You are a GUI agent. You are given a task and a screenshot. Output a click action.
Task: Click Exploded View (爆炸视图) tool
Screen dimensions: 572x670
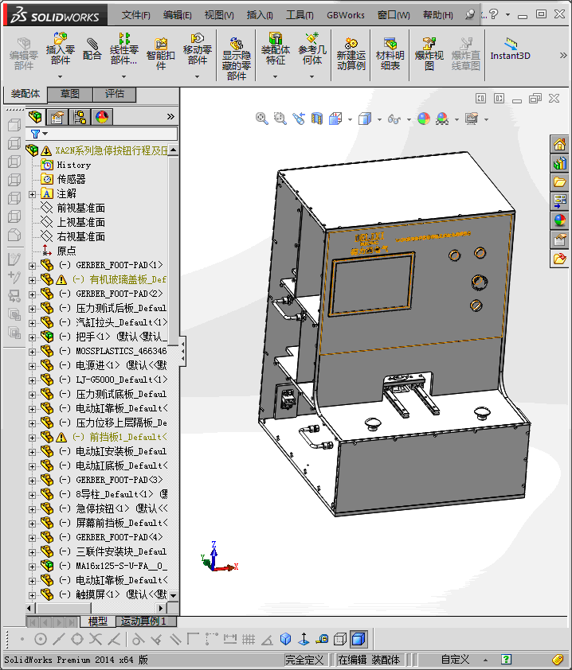tap(429, 54)
